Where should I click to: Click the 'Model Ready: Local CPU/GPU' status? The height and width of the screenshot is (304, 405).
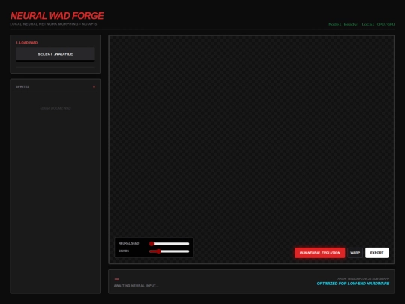361,24
